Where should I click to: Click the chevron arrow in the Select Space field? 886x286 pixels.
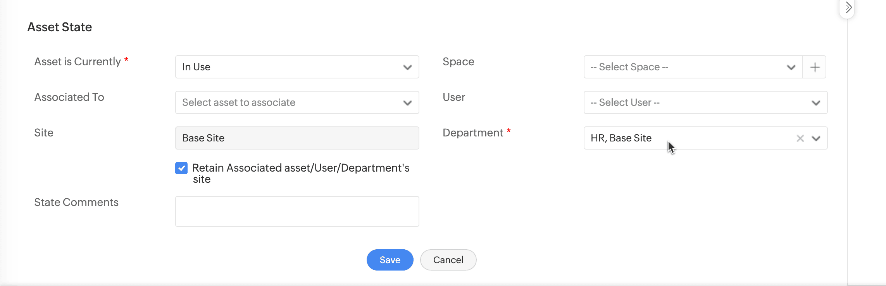pyautogui.click(x=791, y=67)
